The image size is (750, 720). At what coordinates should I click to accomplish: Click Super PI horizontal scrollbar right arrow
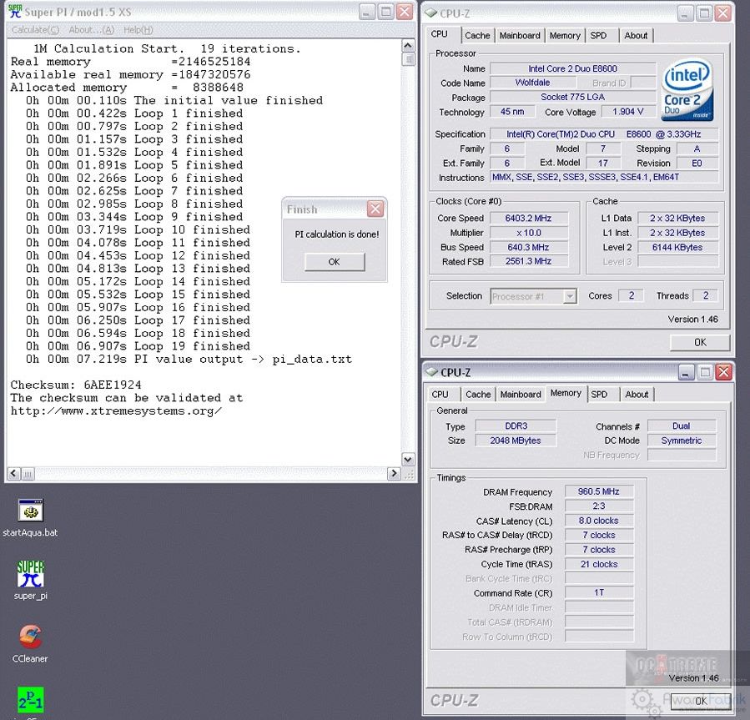point(394,474)
